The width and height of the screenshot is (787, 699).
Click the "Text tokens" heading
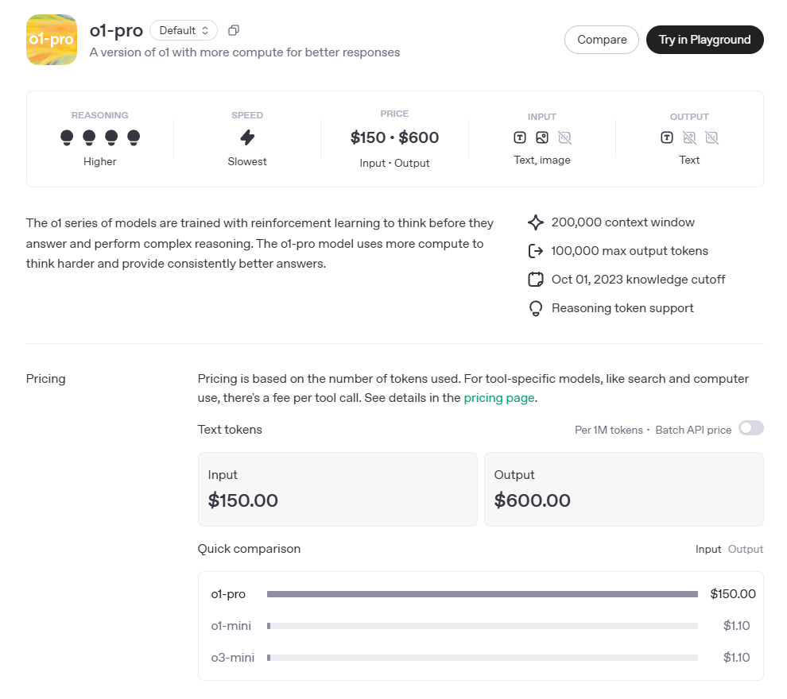click(x=230, y=430)
